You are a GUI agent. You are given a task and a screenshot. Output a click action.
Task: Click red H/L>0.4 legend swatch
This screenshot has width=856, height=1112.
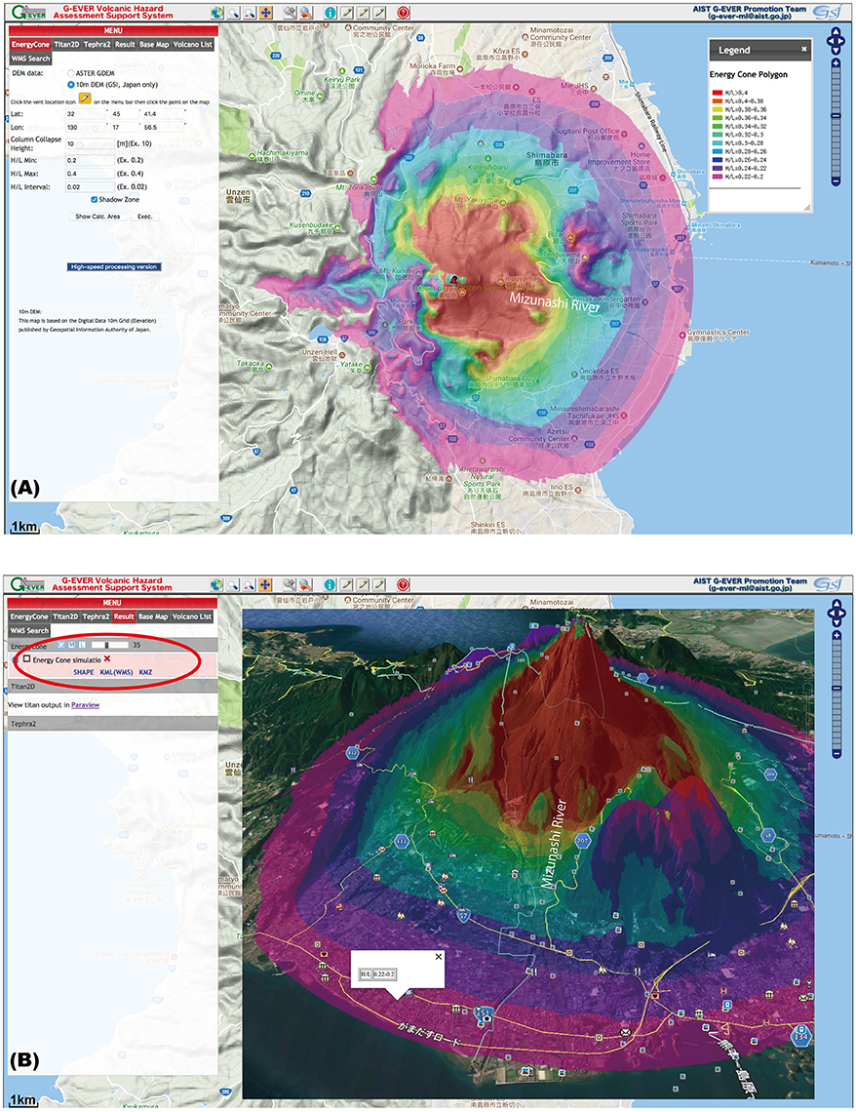pos(717,93)
